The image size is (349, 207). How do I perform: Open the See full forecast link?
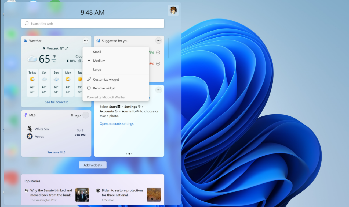[56, 102]
